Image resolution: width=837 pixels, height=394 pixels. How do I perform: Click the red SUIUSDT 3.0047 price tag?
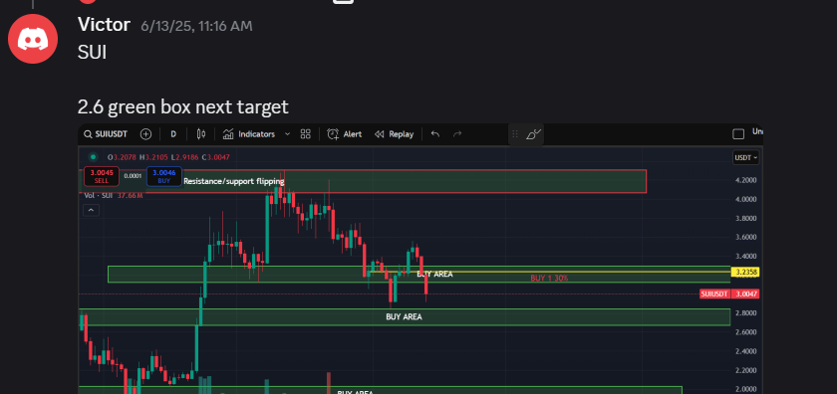(729, 294)
